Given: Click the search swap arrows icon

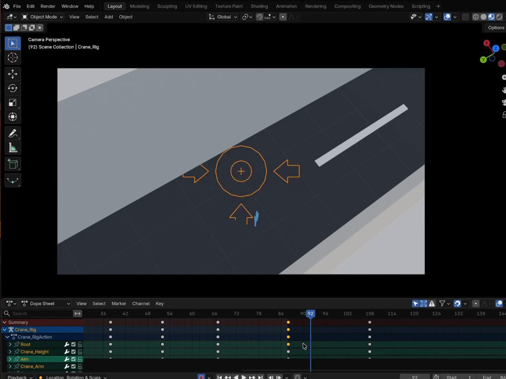Looking at the screenshot, I should 78,313.
